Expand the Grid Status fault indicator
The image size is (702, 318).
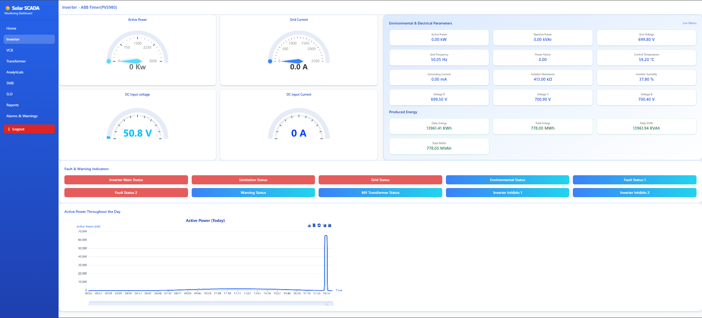[380, 180]
